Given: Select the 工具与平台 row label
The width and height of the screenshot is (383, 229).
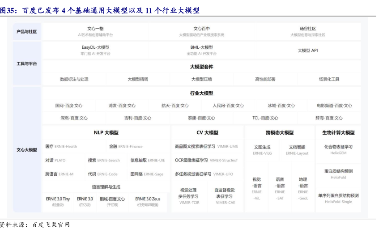Looking at the screenshot, I should coord(27,64).
